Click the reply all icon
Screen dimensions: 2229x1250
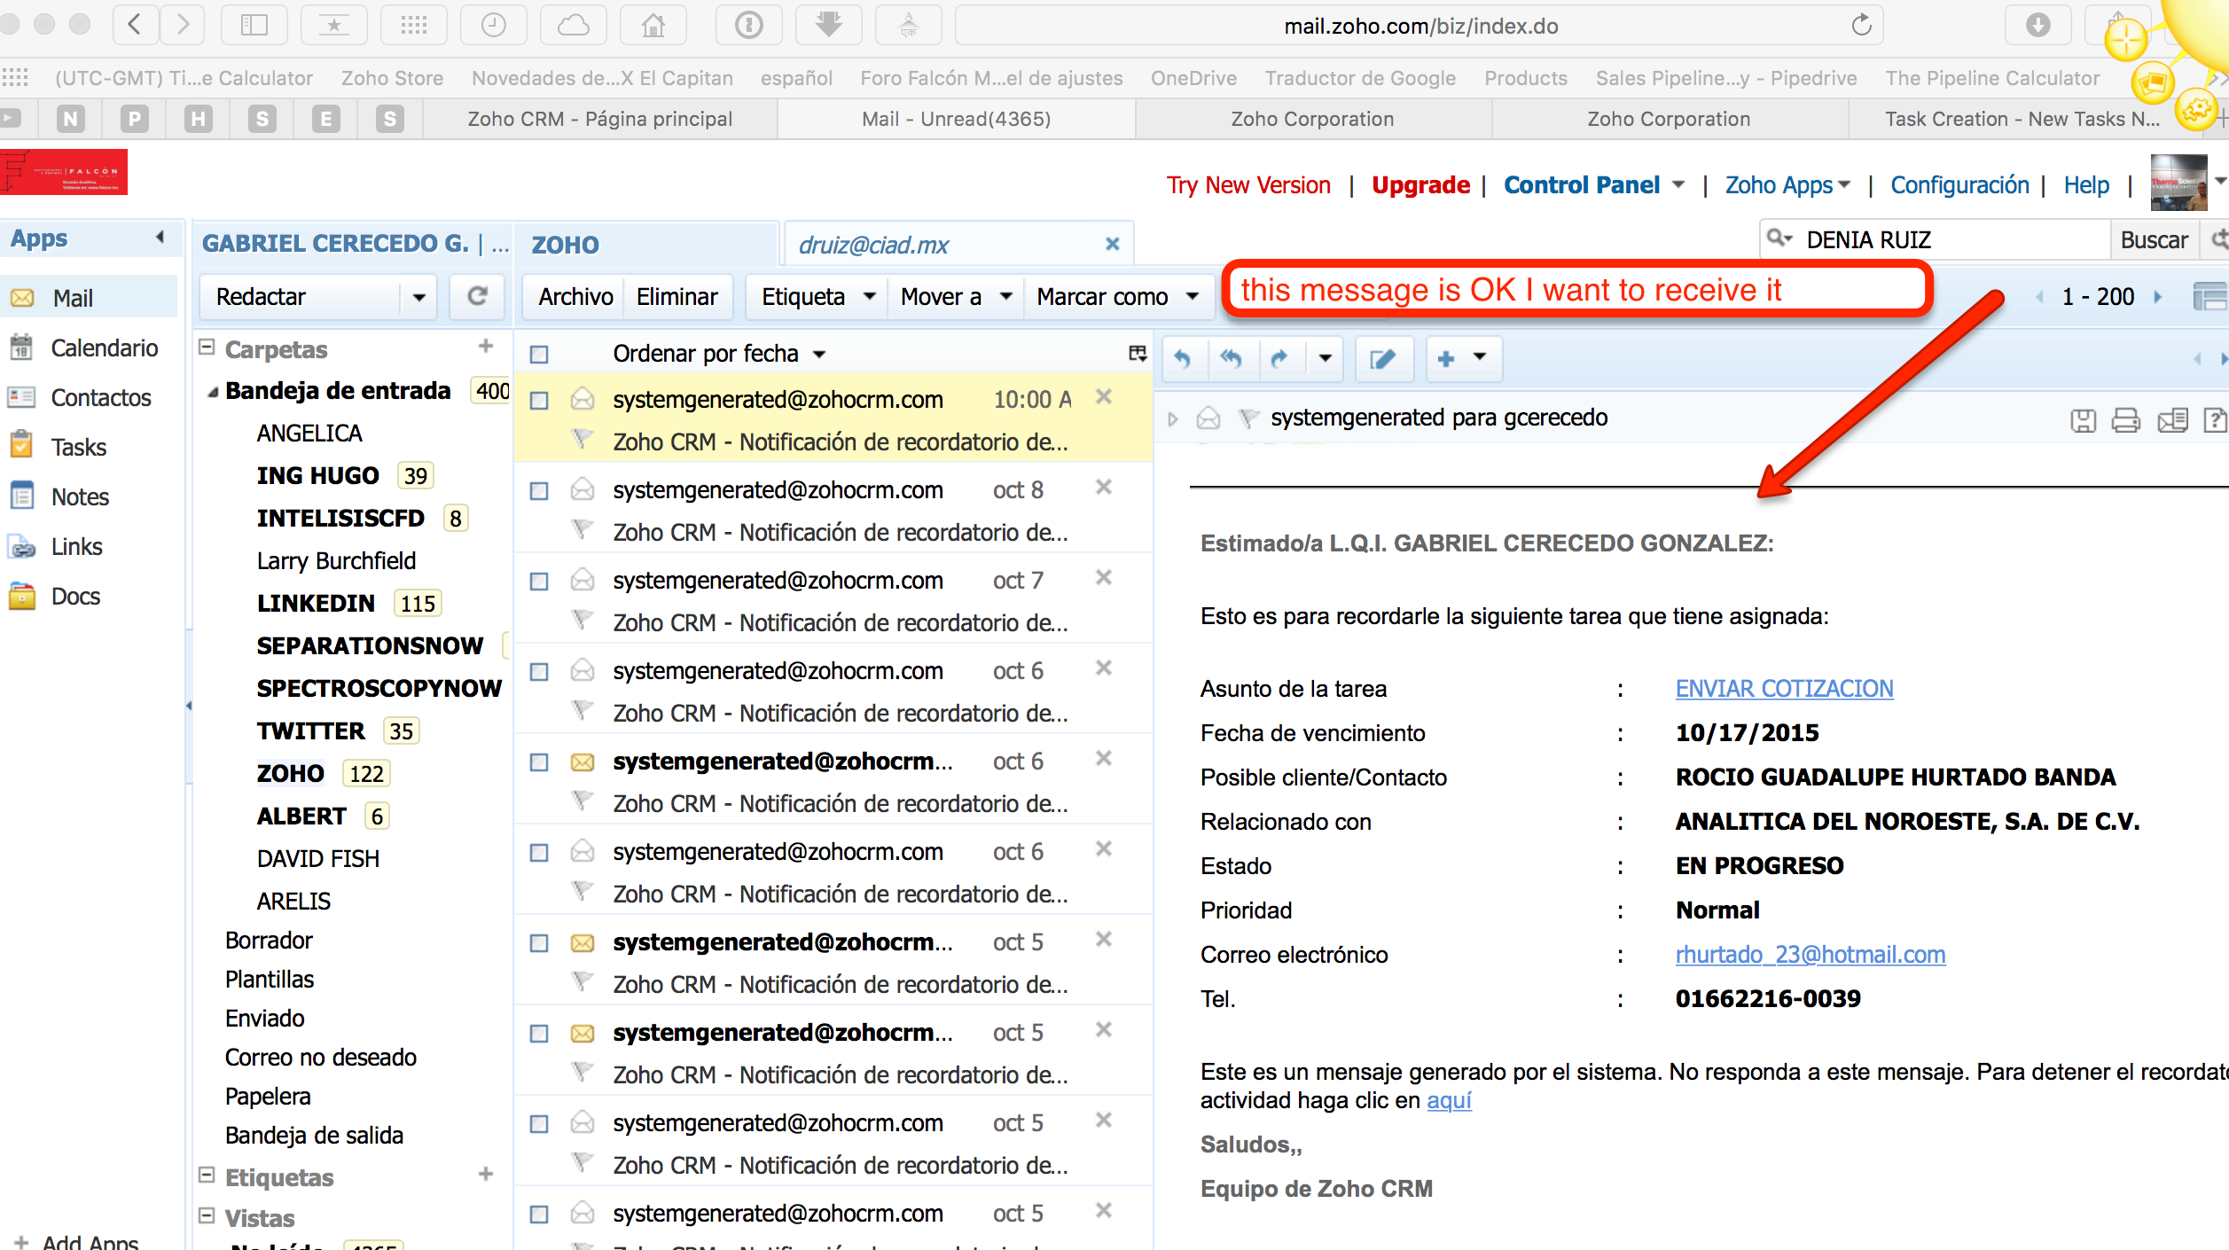(1231, 358)
